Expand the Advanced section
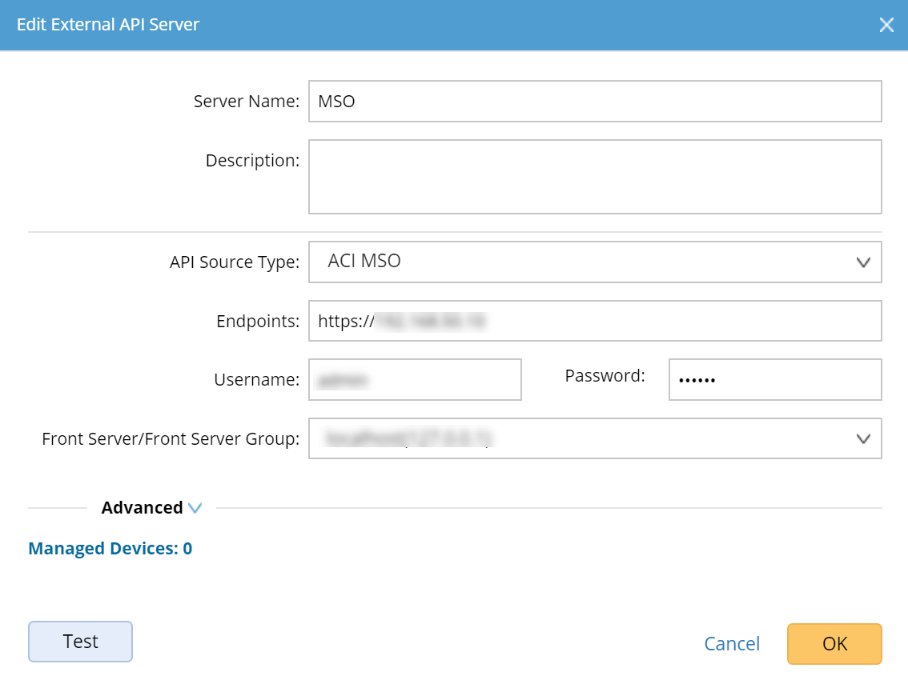 tap(143, 508)
